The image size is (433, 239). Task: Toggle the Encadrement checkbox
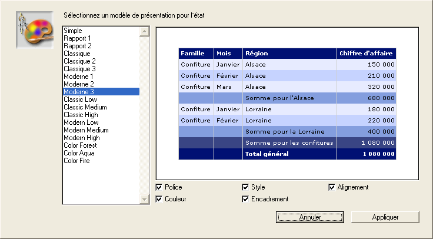point(245,199)
